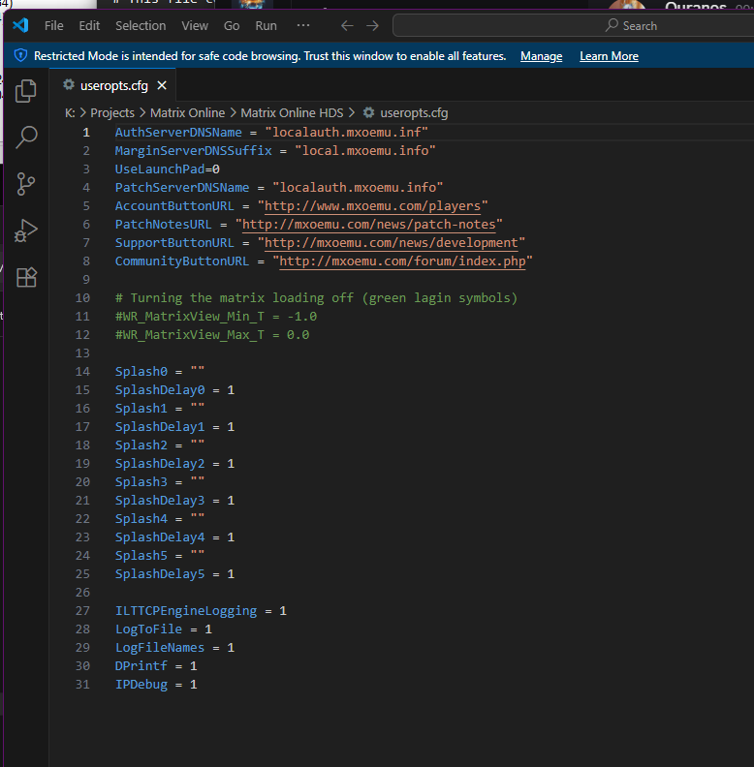
Task: Open the File menu
Action: (x=54, y=26)
